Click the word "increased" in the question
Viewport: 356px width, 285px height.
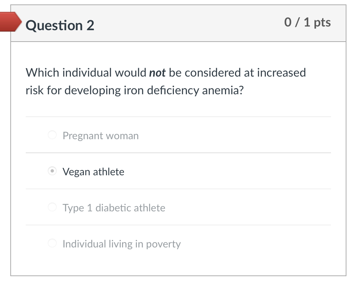281,73
